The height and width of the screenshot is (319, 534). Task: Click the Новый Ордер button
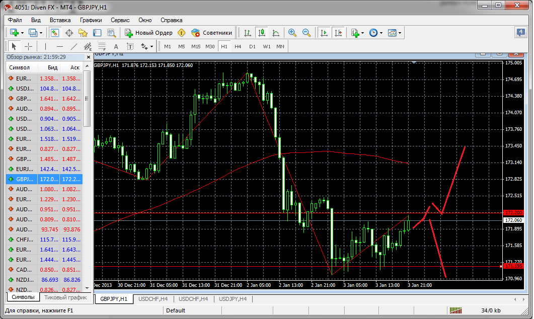[148, 33]
